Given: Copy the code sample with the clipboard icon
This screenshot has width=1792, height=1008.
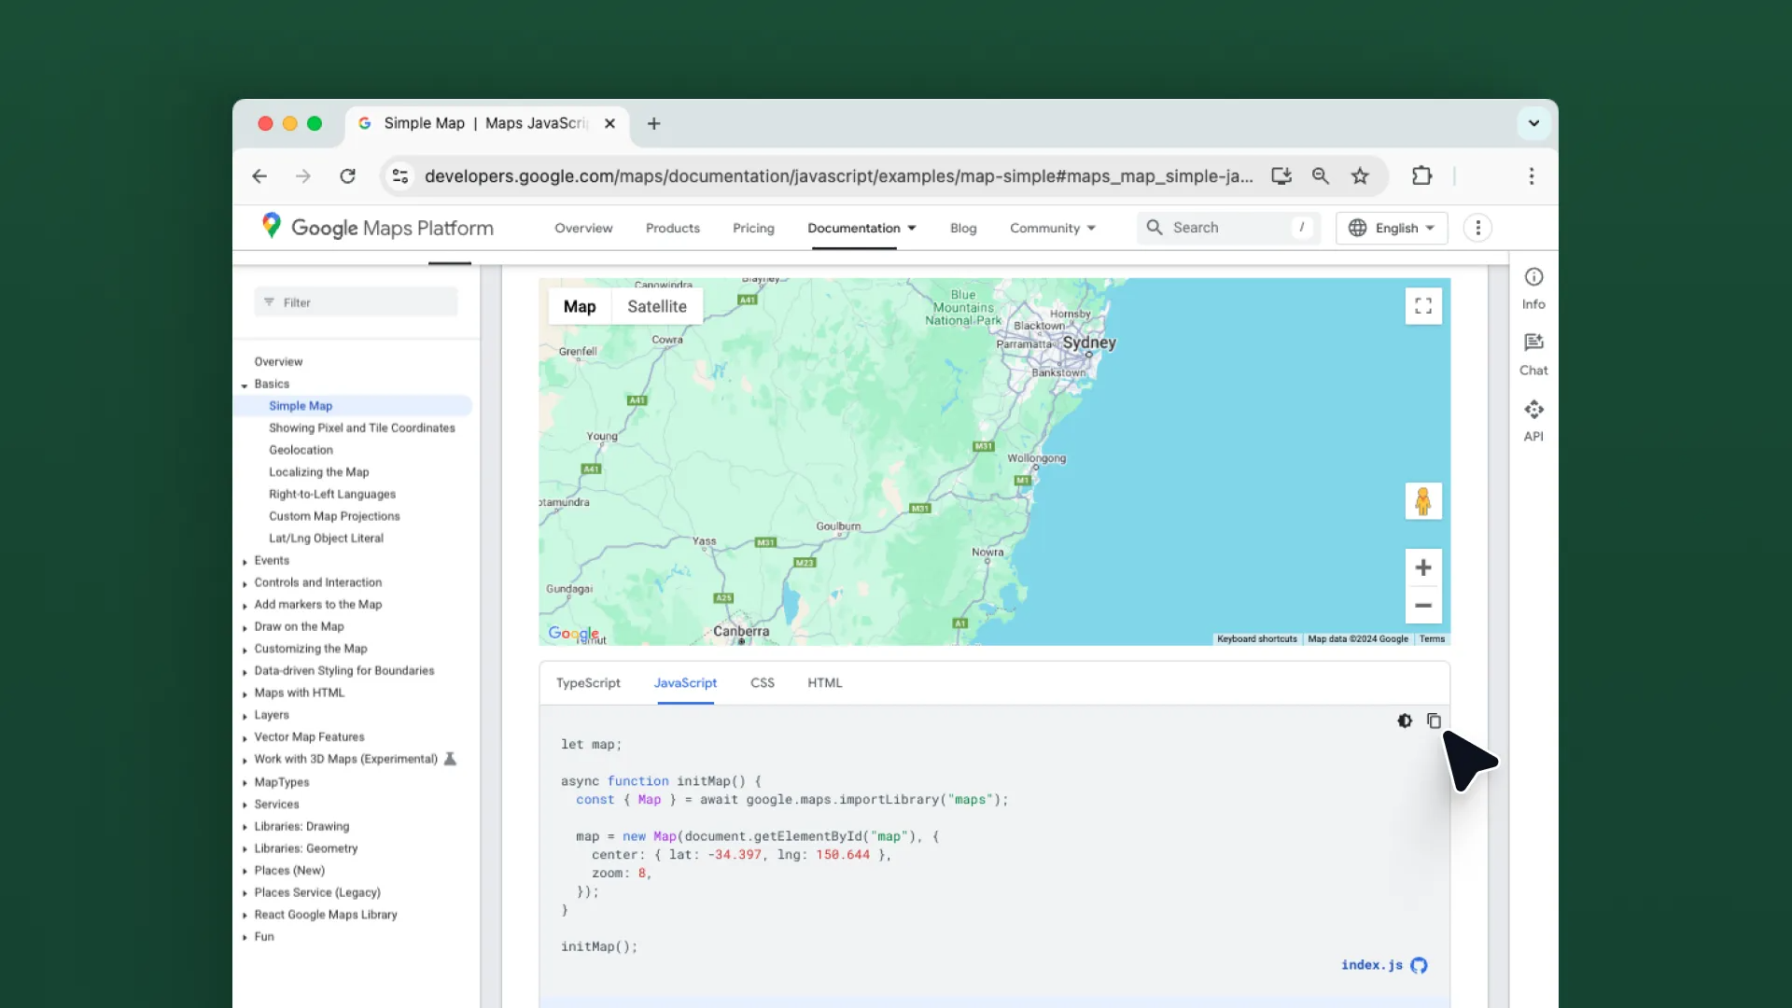Looking at the screenshot, I should pyautogui.click(x=1434, y=721).
